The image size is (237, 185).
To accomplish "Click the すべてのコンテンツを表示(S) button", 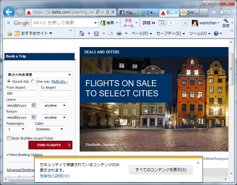I will tap(161, 170).
